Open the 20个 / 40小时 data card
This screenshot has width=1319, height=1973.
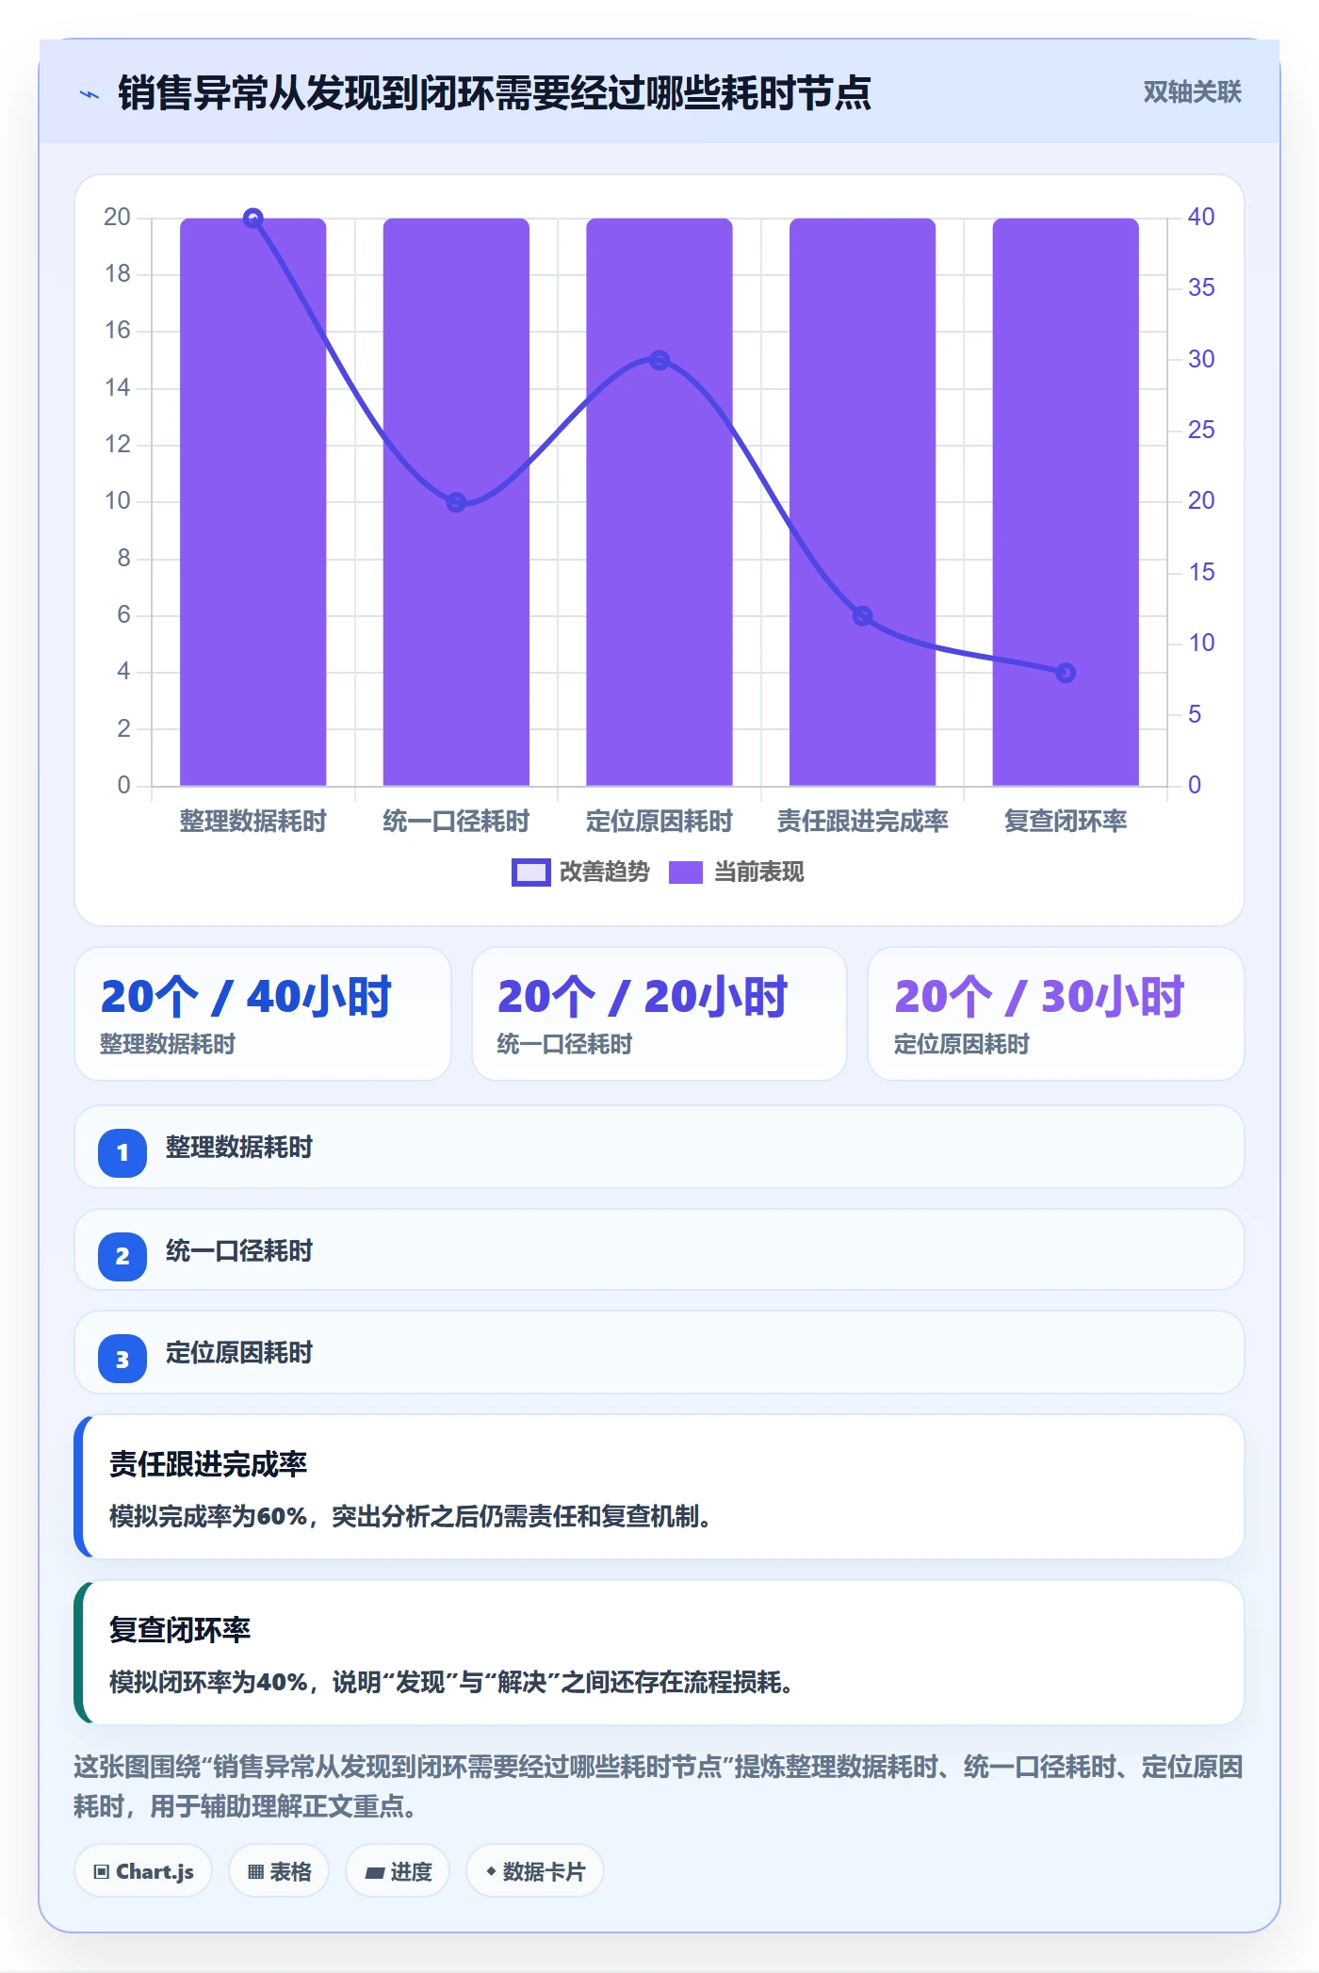coord(263,1014)
